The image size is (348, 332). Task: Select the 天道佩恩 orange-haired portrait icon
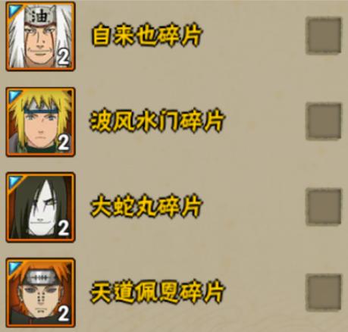click(x=40, y=293)
